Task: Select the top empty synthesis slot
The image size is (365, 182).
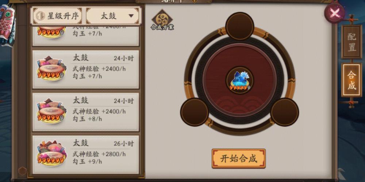Action: [x=240, y=26]
